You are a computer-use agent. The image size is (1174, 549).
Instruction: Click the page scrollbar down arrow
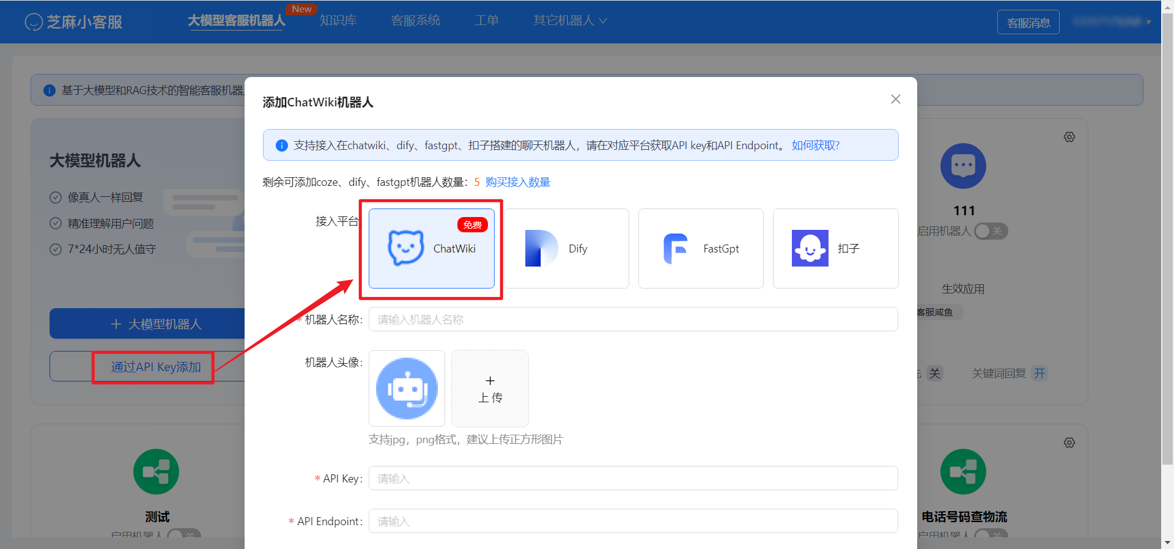pyautogui.click(x=1168, y=542)
